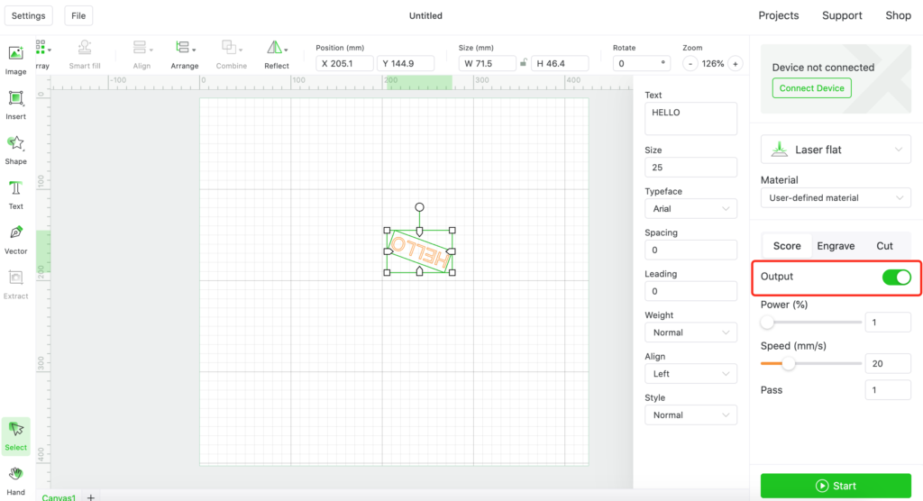The width and height of the screenshot is (923, 501).
Task: Click the green Start button
Action: [836, 486]
